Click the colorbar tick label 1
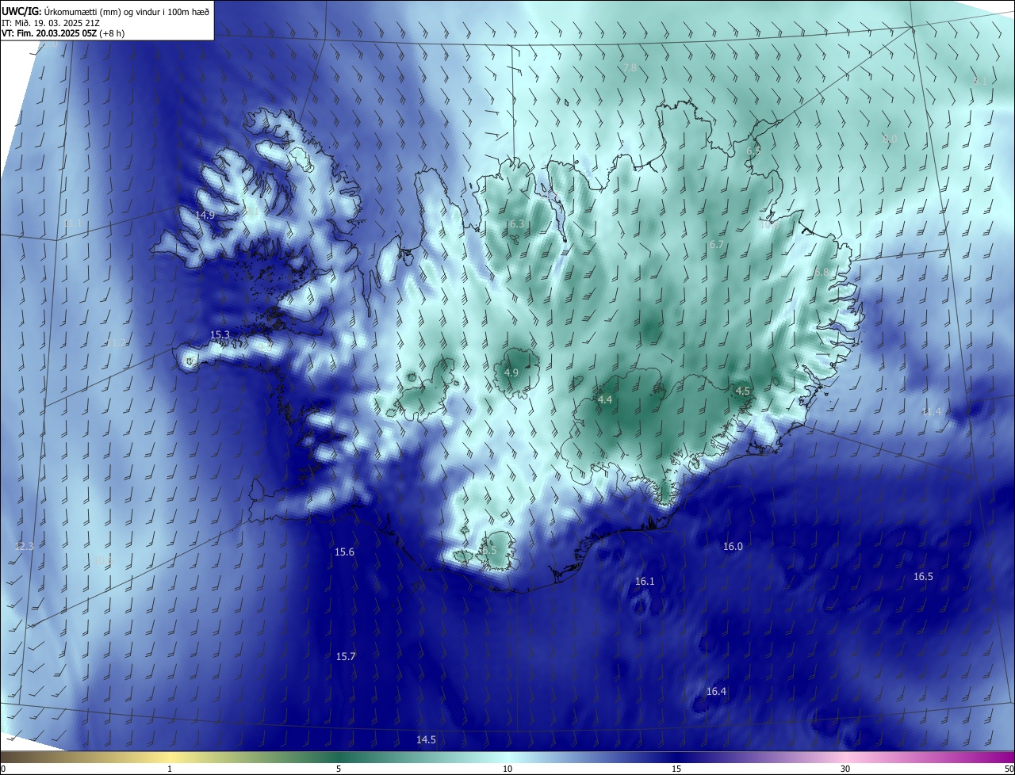Viewport: 1015px width, 775px height. (170, 769)
